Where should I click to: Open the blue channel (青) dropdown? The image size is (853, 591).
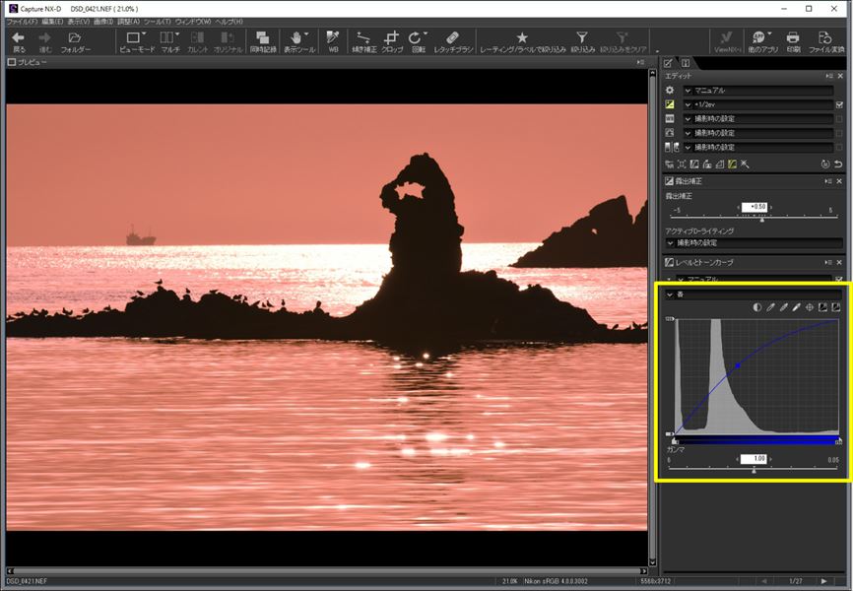coord(754,295)
